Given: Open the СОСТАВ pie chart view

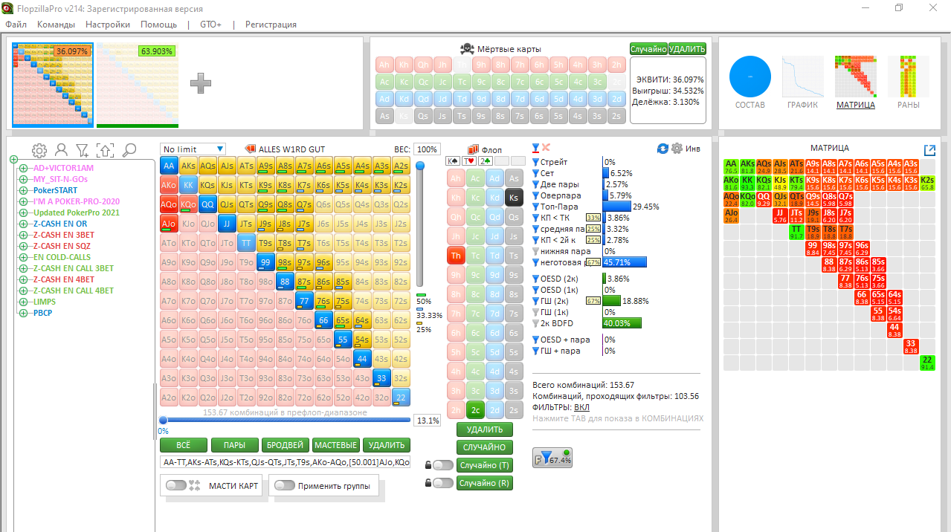Looking at the screenshot, I should pos(749,77).
